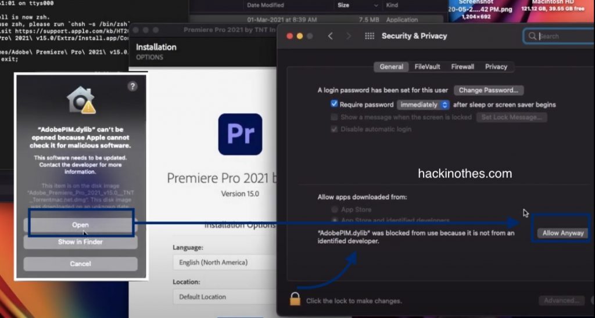
Task: Click the magnifier icon in the search field
Action: click(x=532, y=36)
